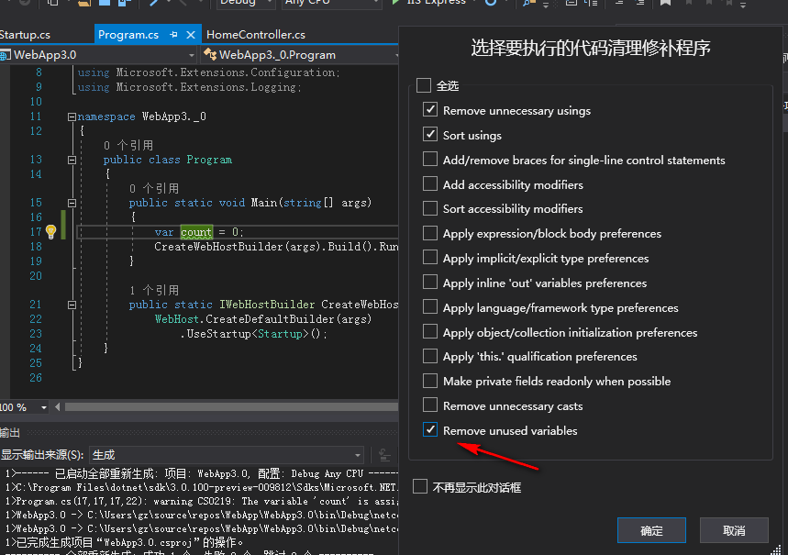Click the '0 个引用' CodeLens above Main

pos(154,189)
